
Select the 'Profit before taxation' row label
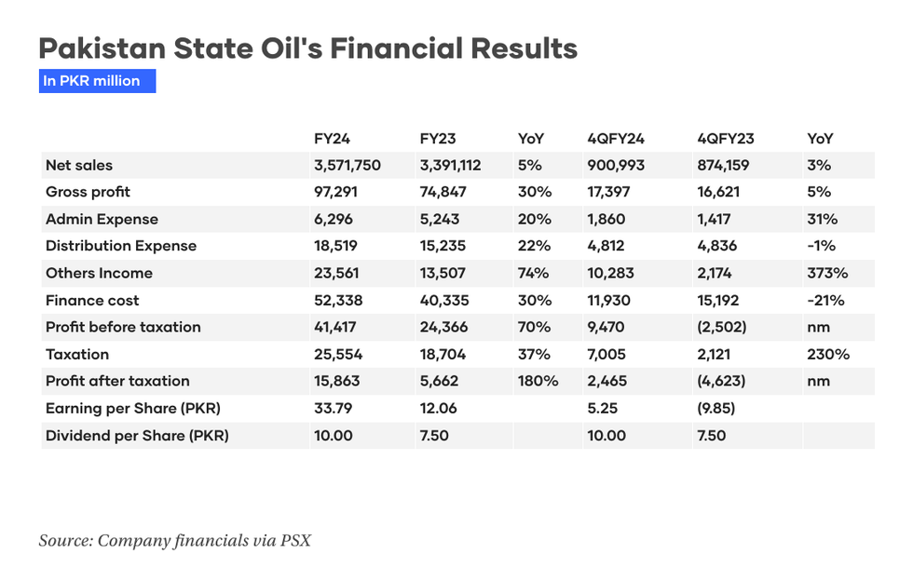[123, 327]
